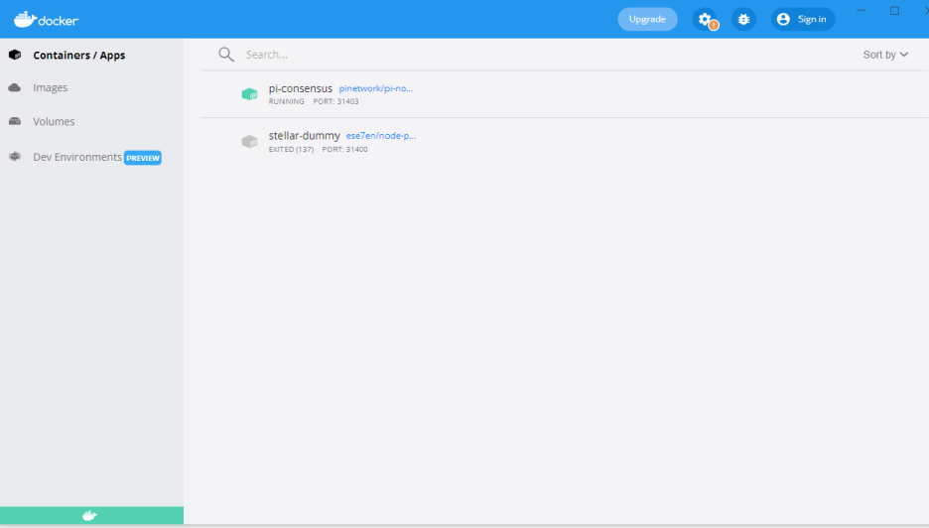This screenshot has width=929, height=528.
Task: Open the pinetwork/pi-no... image link
Action: 375,88
